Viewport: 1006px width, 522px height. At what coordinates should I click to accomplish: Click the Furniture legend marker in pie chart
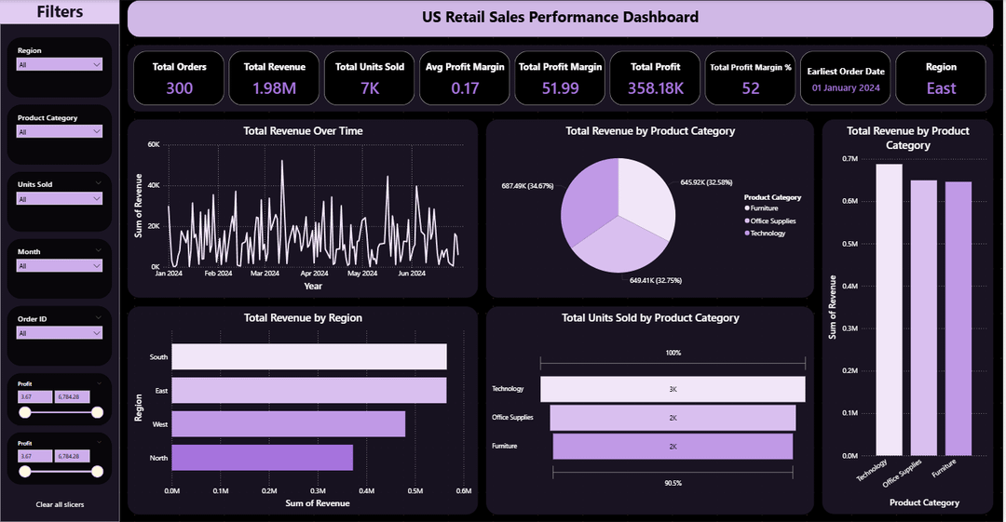tap(747, 208)
